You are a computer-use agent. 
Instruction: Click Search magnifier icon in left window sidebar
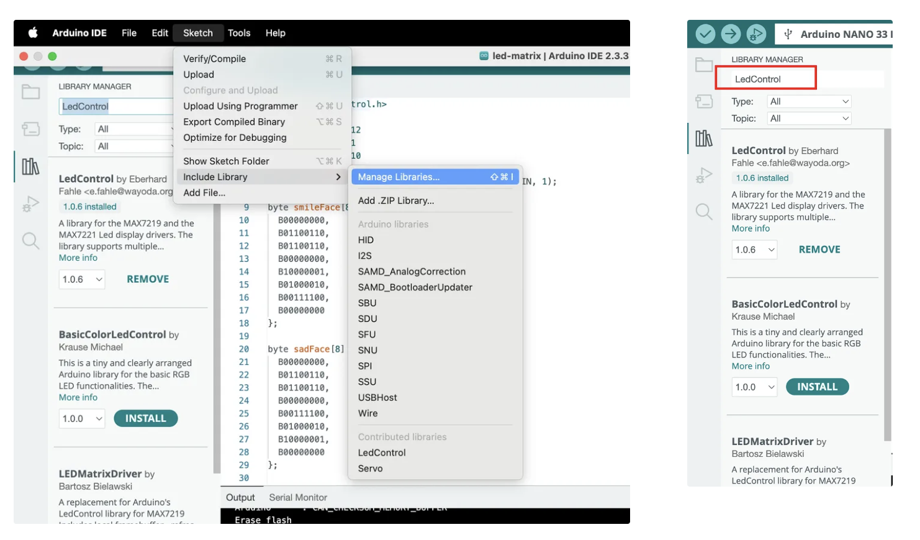click(30, 240)
